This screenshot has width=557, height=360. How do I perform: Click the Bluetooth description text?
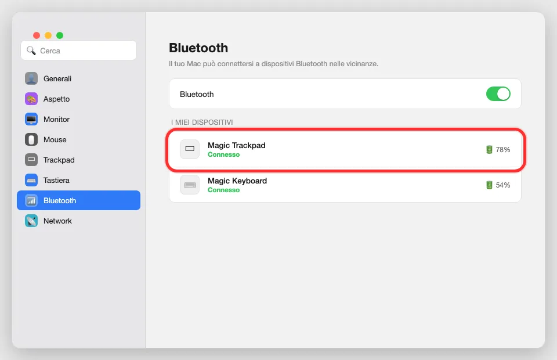273,64
